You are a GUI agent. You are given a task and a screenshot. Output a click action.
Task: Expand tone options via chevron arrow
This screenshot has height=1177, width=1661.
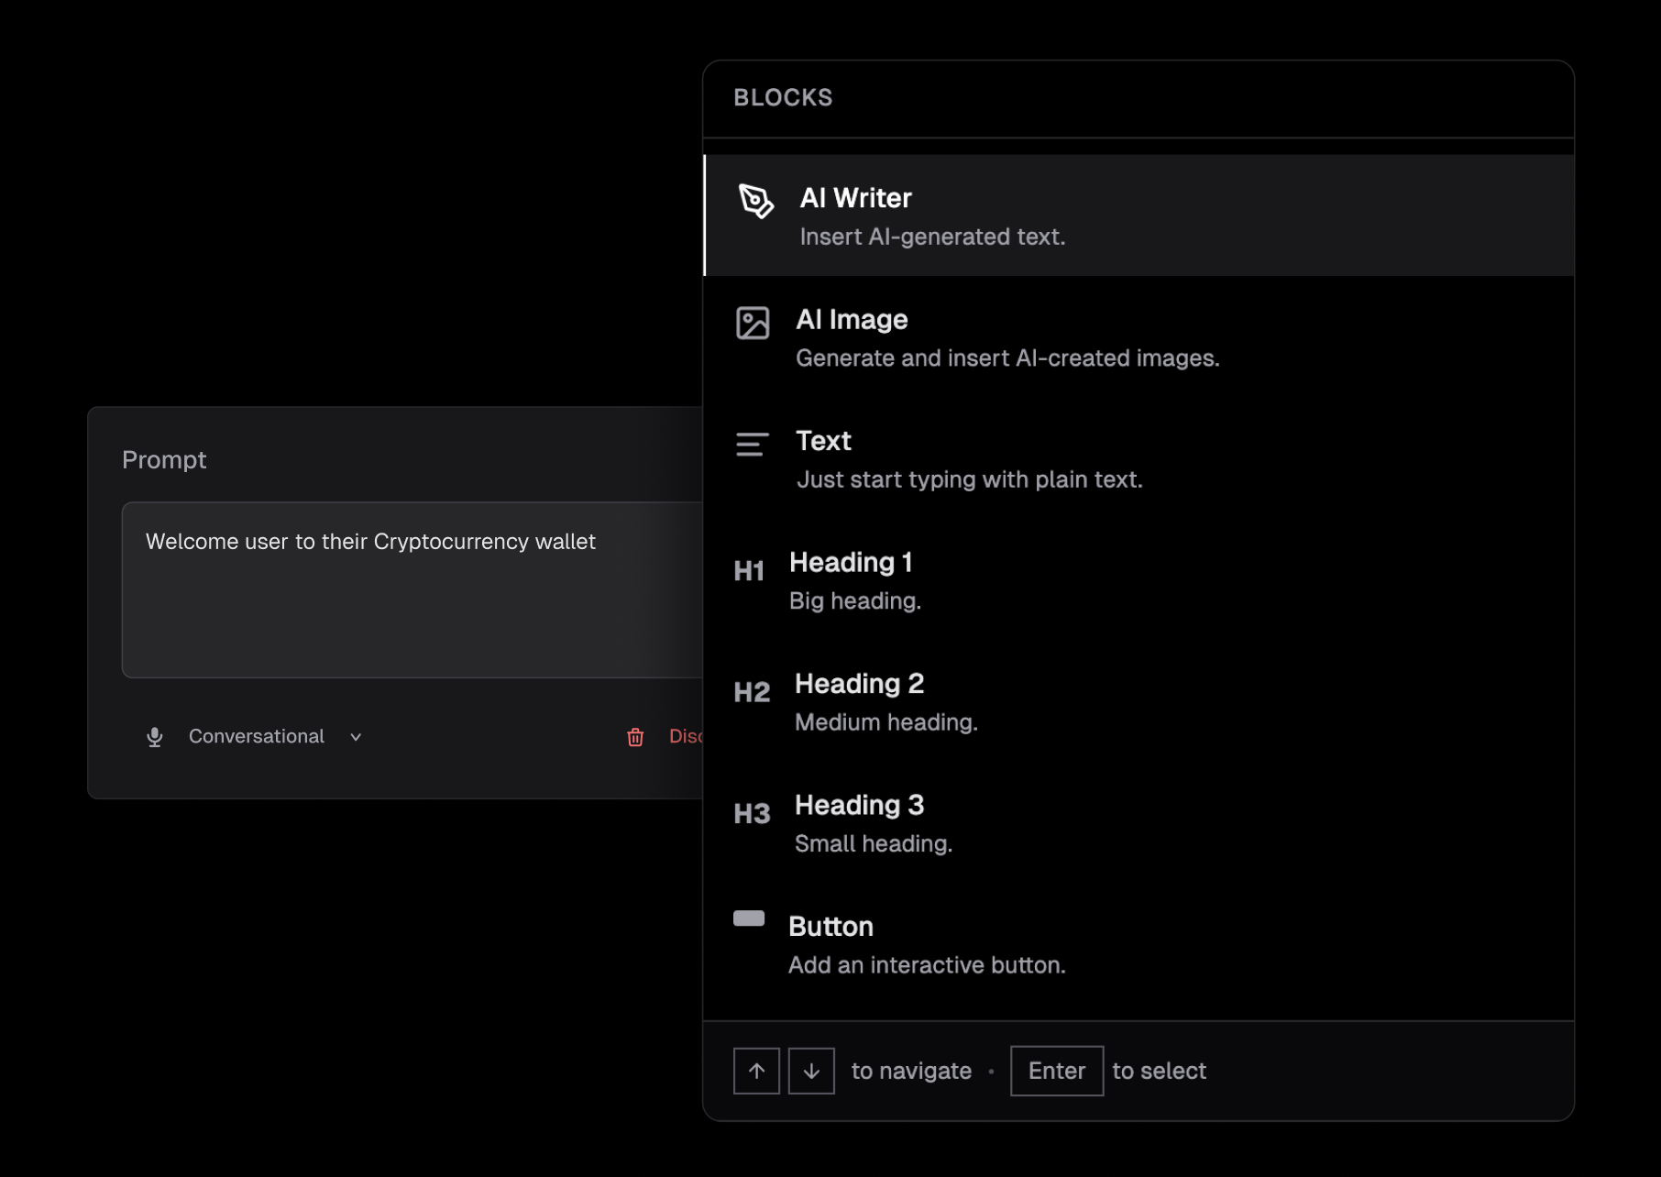pyautogui.click(x=356, y=737)
